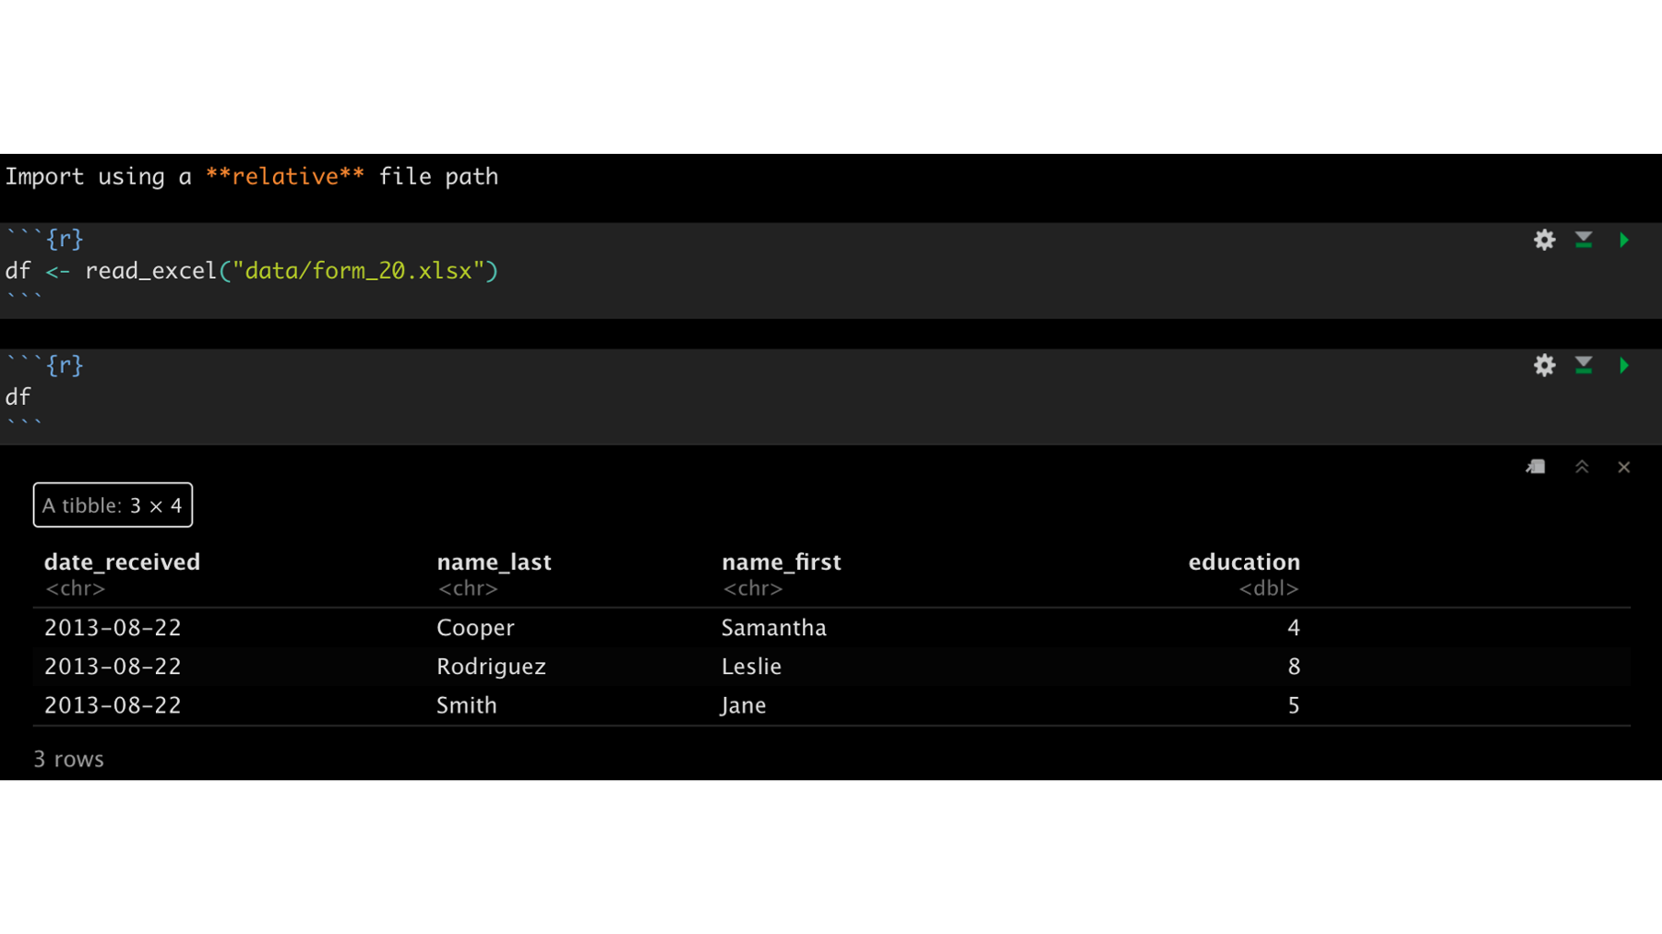
Task: Select the Cooper cell
Action: click(475, 628)
